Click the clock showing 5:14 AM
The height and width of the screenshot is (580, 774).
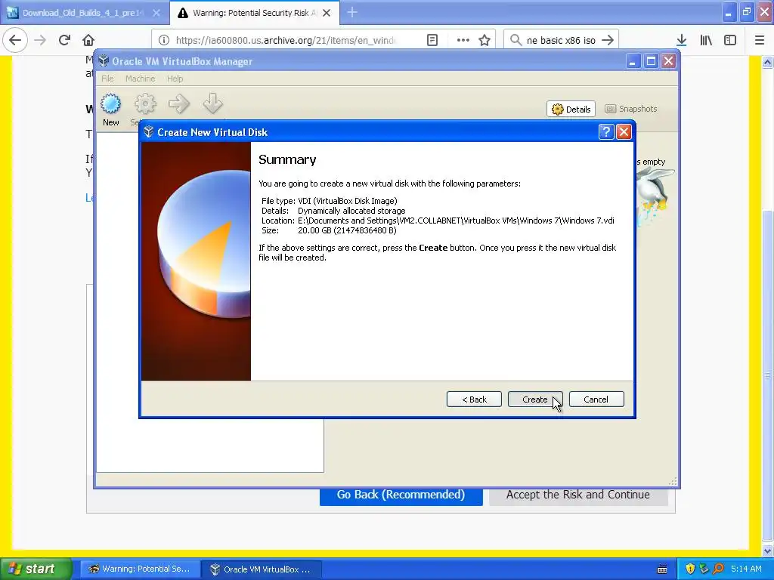tap(746, 569)
